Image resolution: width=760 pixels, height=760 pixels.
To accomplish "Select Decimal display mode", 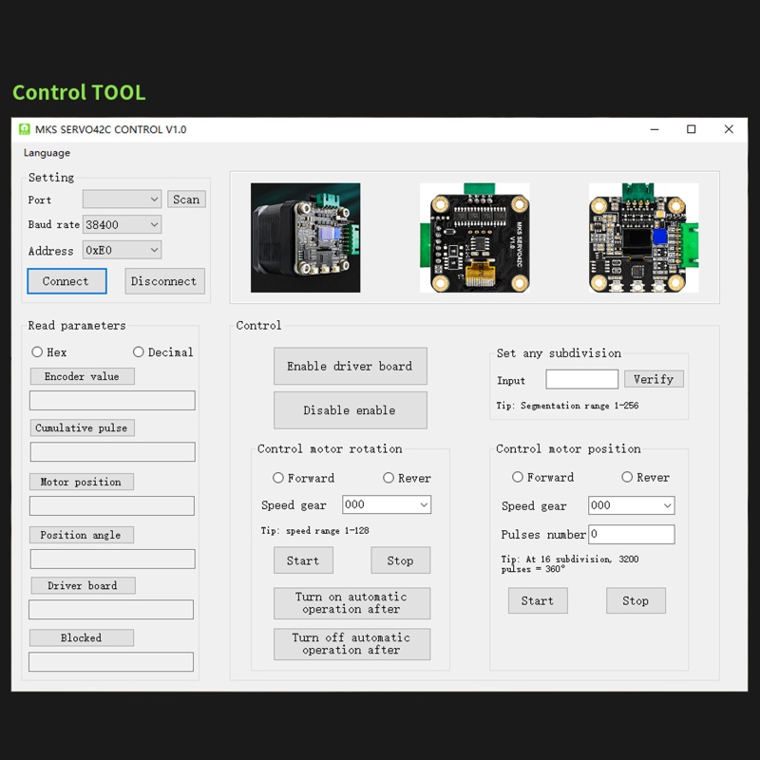I will pyautogui.click(x=138, y=351).
